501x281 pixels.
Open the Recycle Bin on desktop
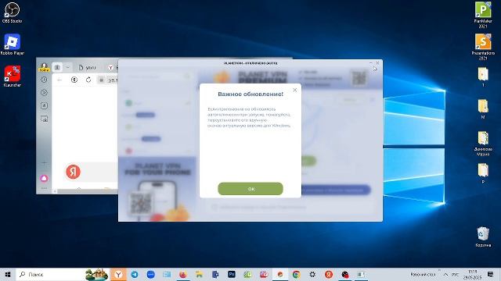click(x=483, y=237)
